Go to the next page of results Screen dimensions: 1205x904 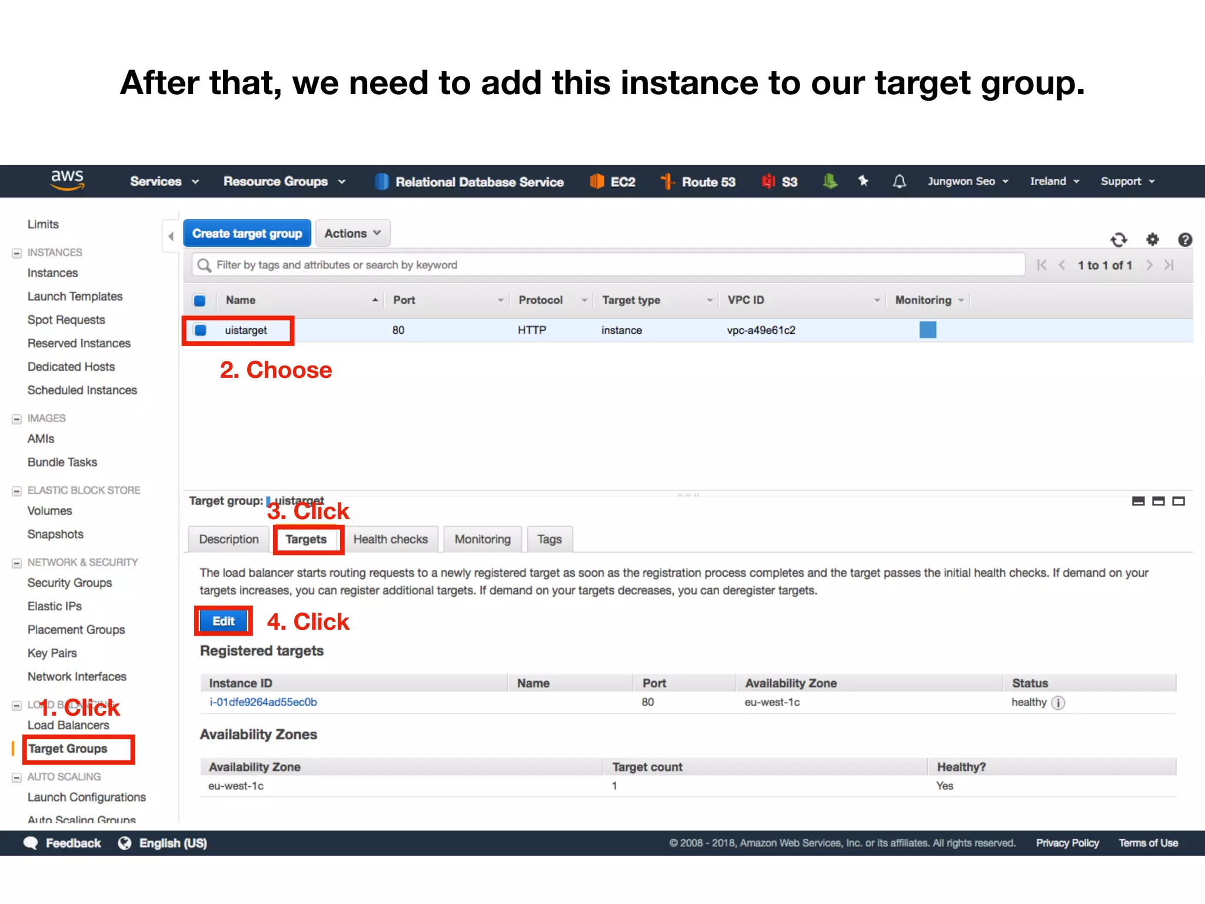click(1149, 265)
